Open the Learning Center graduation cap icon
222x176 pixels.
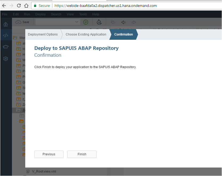(x=6, y=47)
